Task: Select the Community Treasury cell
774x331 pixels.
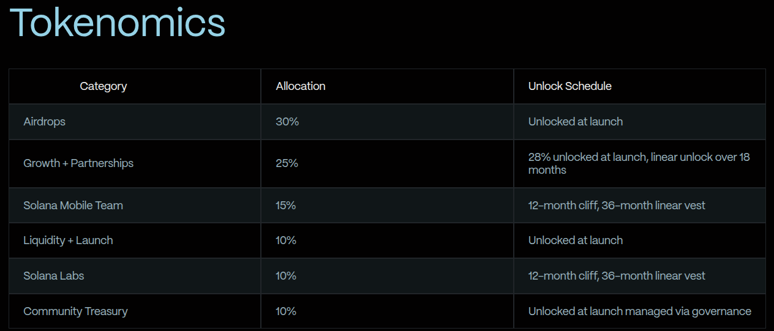Action: (x=76, y=311)
